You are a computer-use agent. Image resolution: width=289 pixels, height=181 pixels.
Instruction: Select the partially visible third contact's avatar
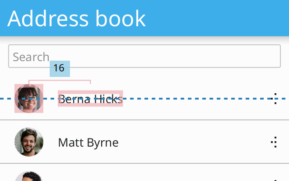tap(29, 176)
